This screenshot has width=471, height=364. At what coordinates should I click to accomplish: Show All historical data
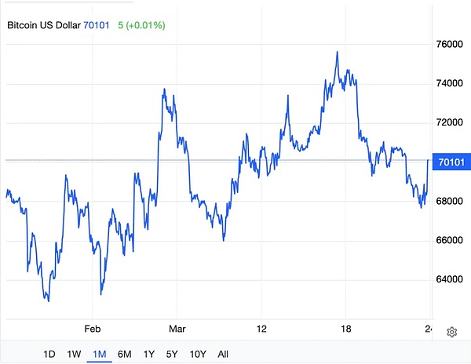tap(223, 354)
